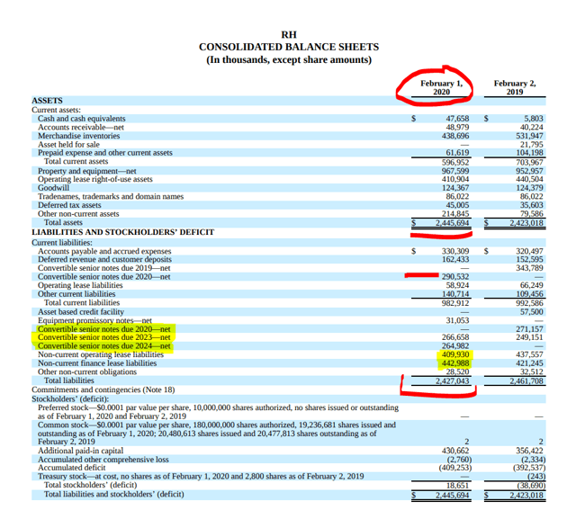Click 'LIABILITIES AND STOCKHOLDERS' DEFICIT' heading
Viewport: 576px width, 510px height.
click(122, 232)
